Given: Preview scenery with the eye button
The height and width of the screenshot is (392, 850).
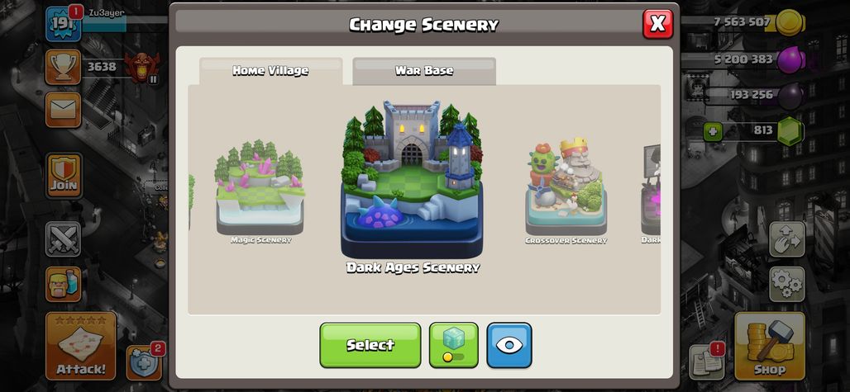Looking at the screenshot, I should (509, 345).
